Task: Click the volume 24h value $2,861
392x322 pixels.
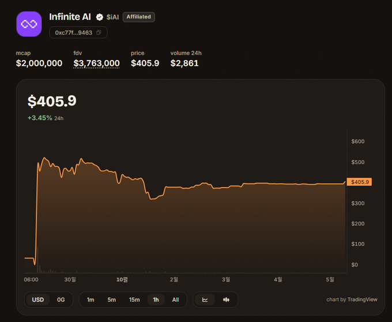Action: coord(184,63)
